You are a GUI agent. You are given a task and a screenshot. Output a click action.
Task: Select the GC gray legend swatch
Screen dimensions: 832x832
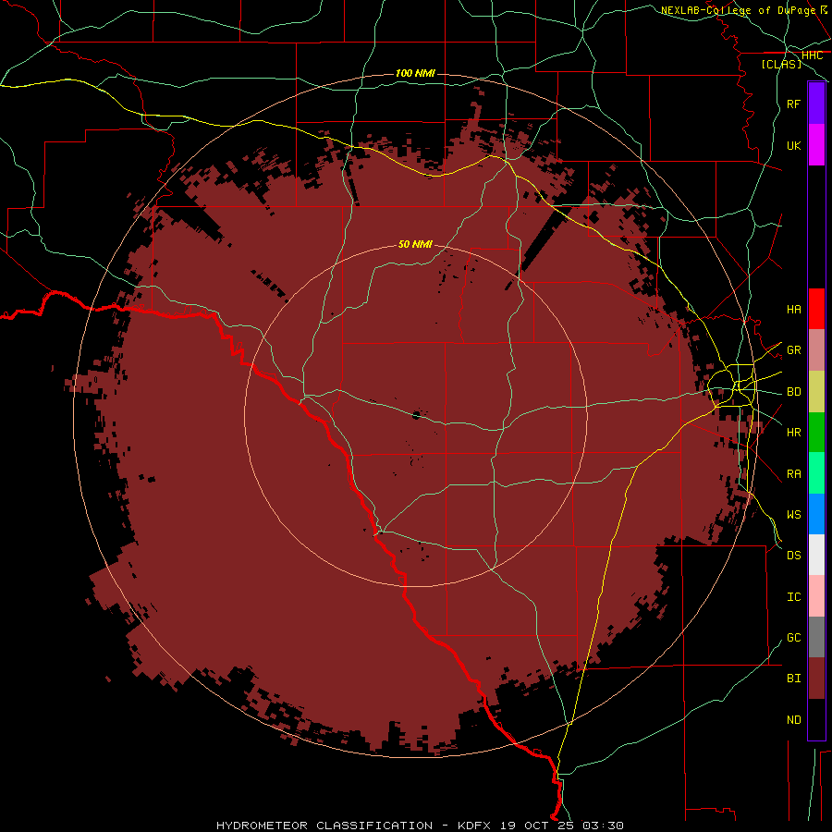click(816, 637)
